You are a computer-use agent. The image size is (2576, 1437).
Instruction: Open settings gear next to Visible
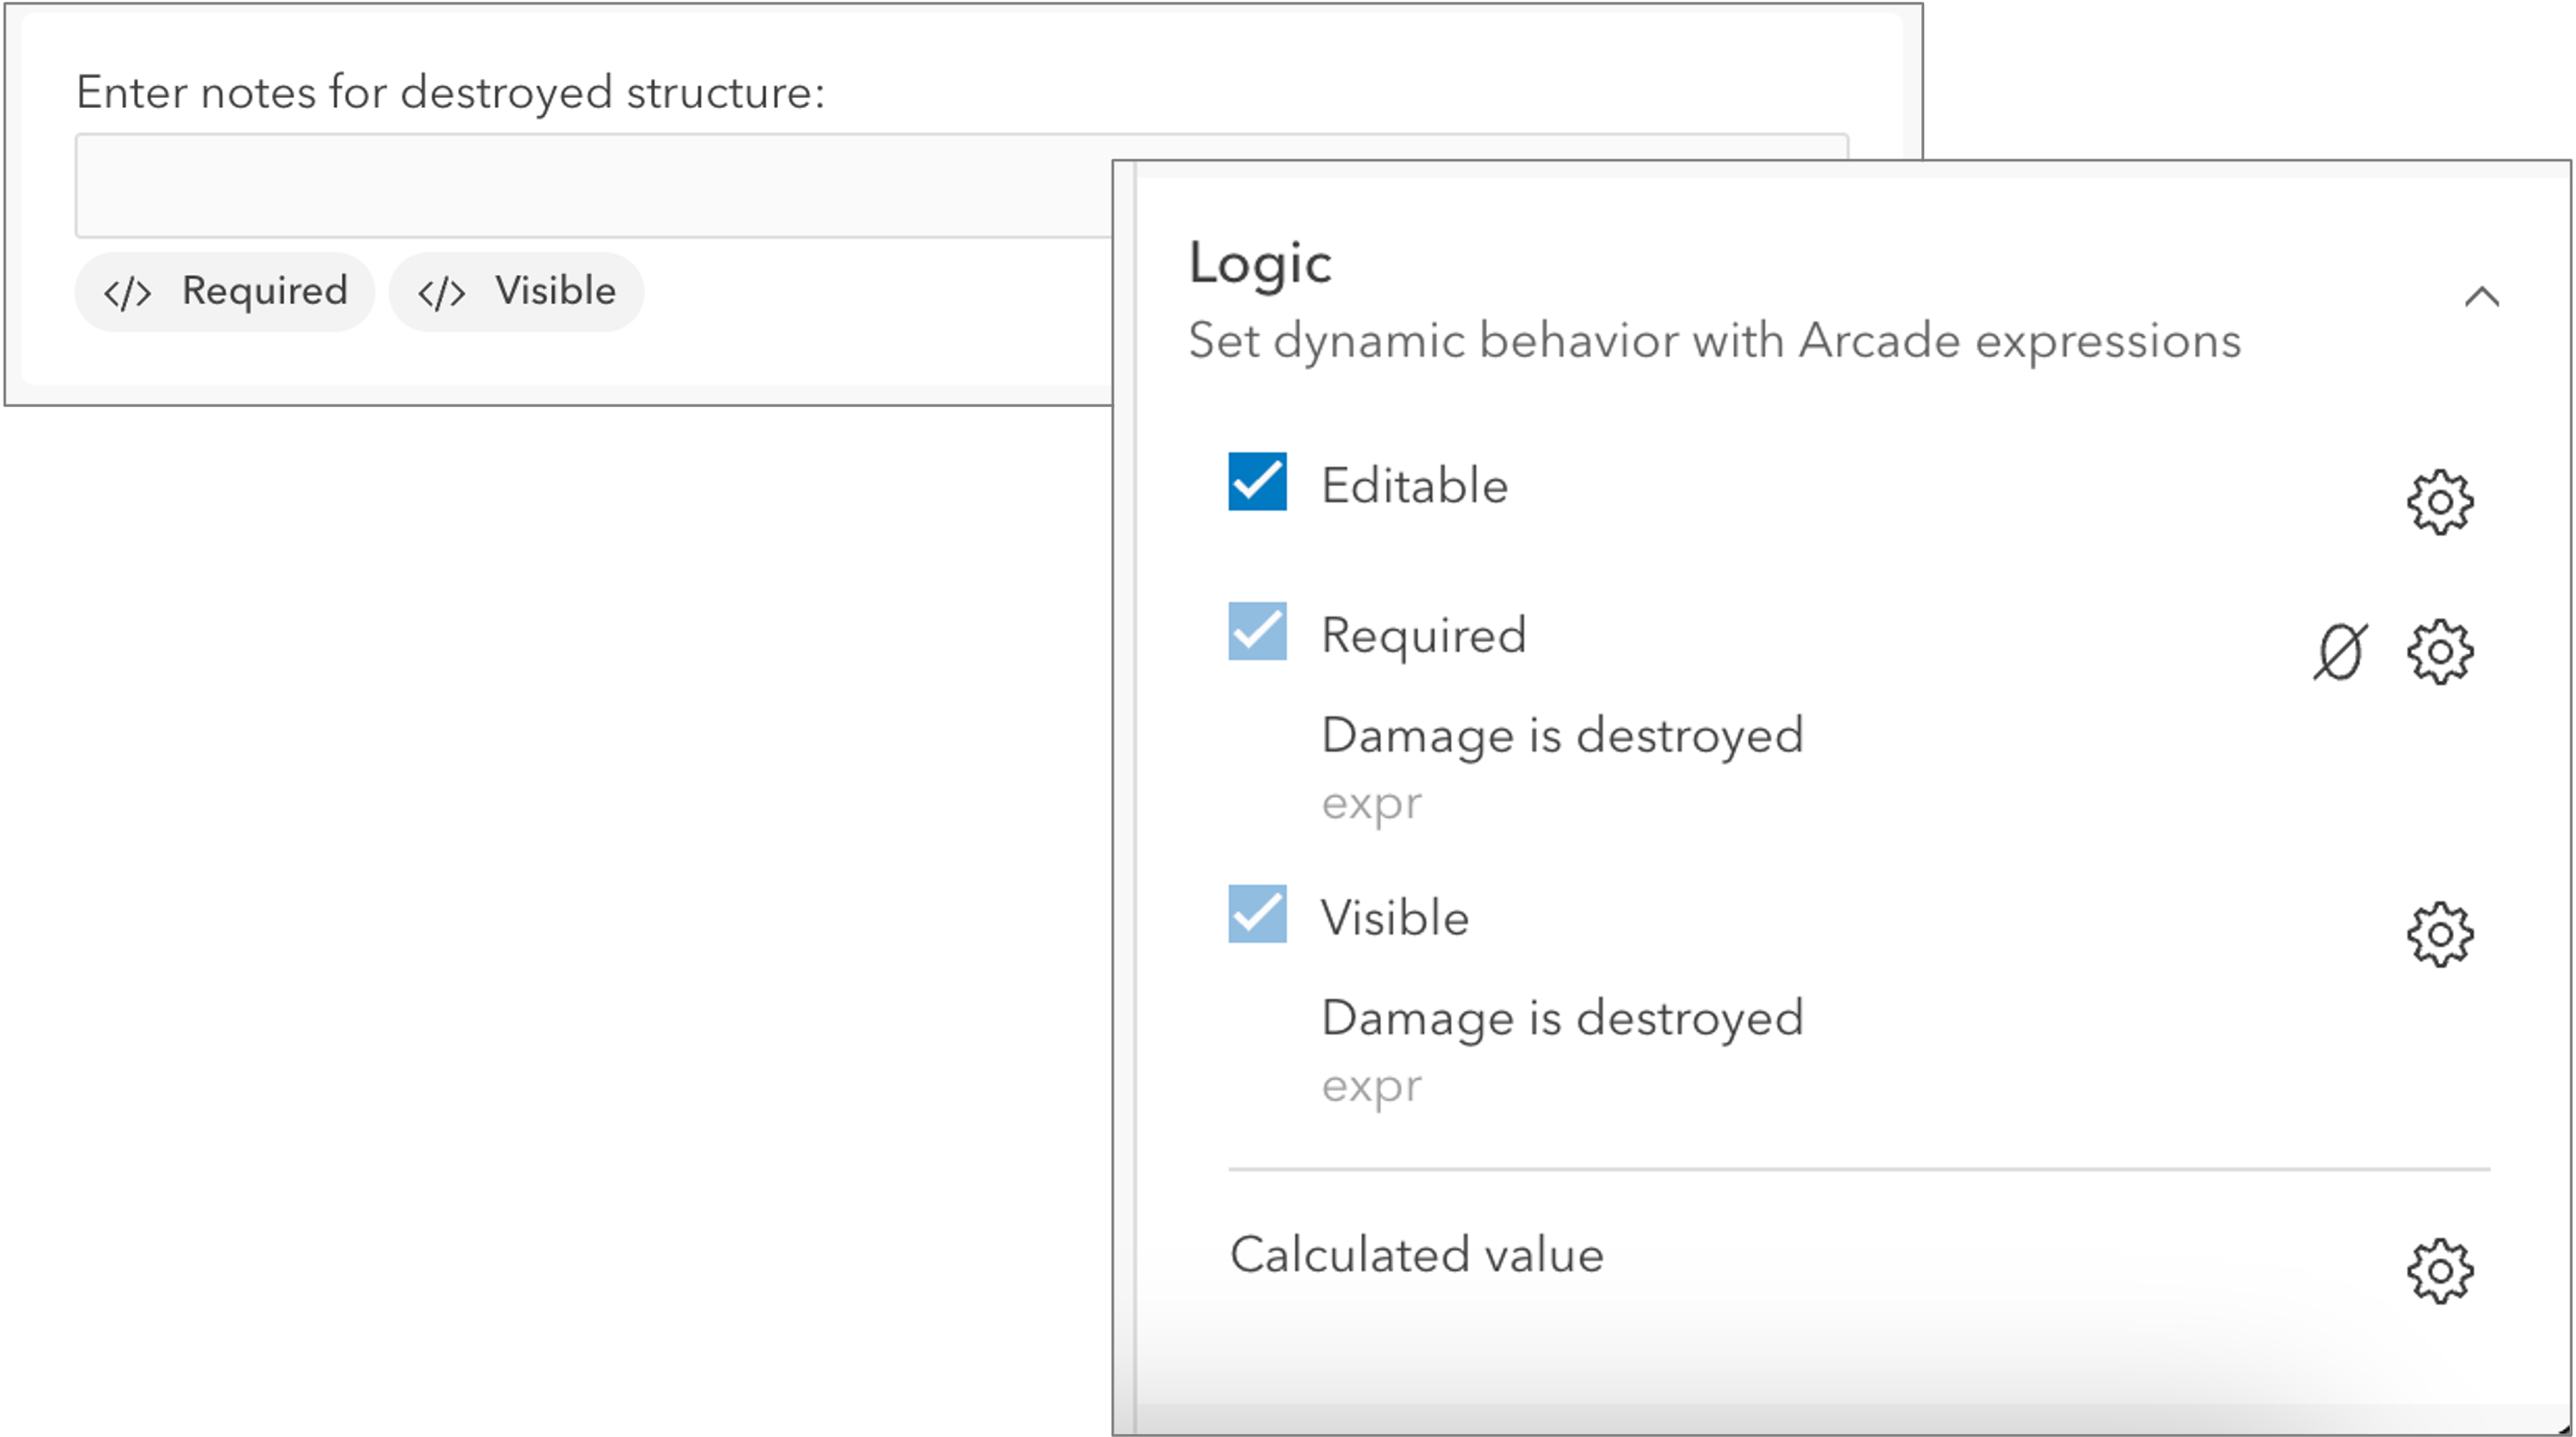(x=2441, y=935)
